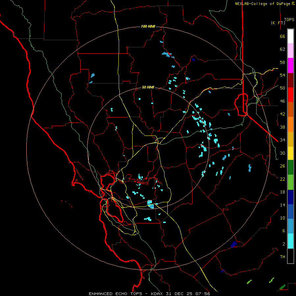
Task: Click the light pink legend swatch
Action: 290,50
